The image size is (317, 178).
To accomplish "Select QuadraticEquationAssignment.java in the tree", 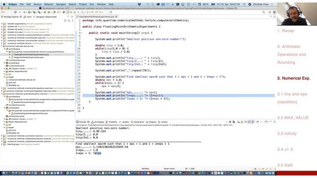I will coord(29,102).
